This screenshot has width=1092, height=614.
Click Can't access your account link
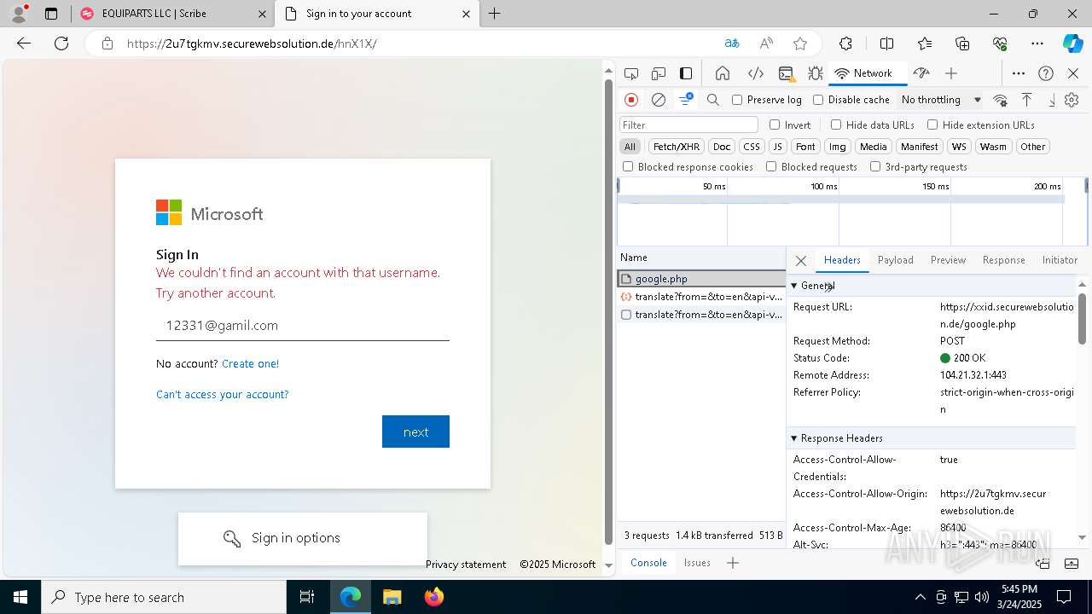coord(222,395)
